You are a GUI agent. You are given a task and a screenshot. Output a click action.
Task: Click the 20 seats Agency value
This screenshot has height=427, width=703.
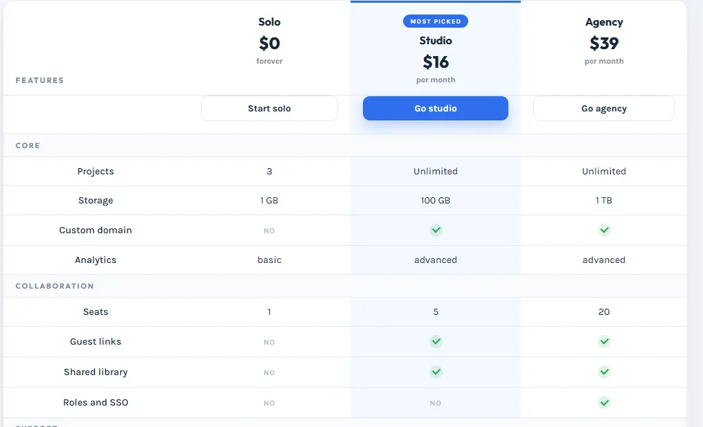pos(604,312)
